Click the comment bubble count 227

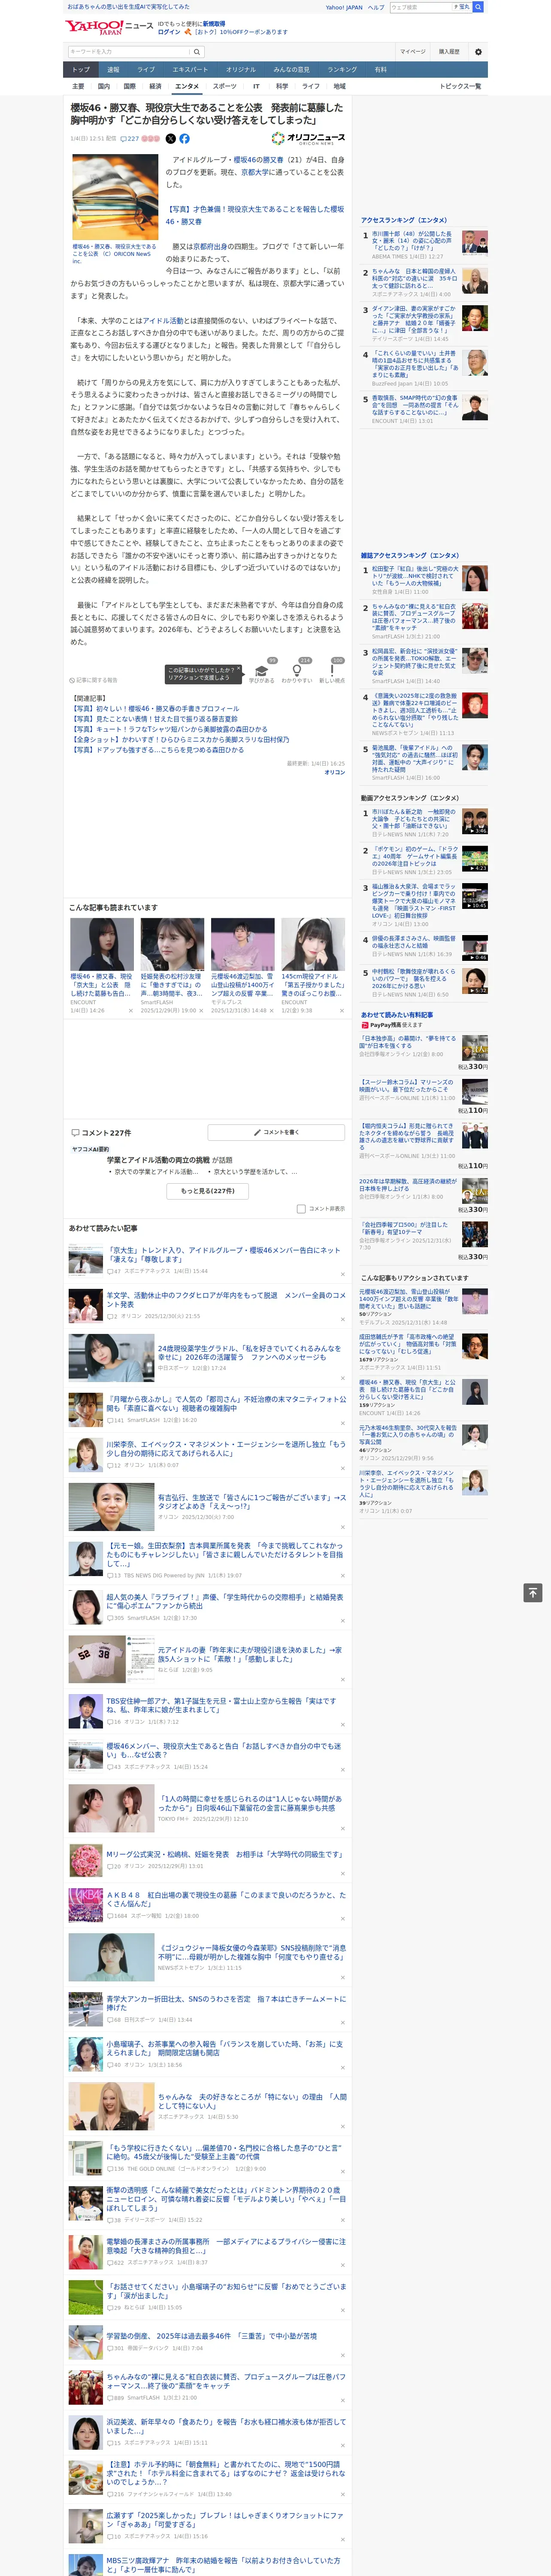[x=131, y=139]
